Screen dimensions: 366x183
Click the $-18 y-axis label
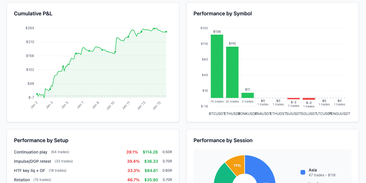click(204, 106)
